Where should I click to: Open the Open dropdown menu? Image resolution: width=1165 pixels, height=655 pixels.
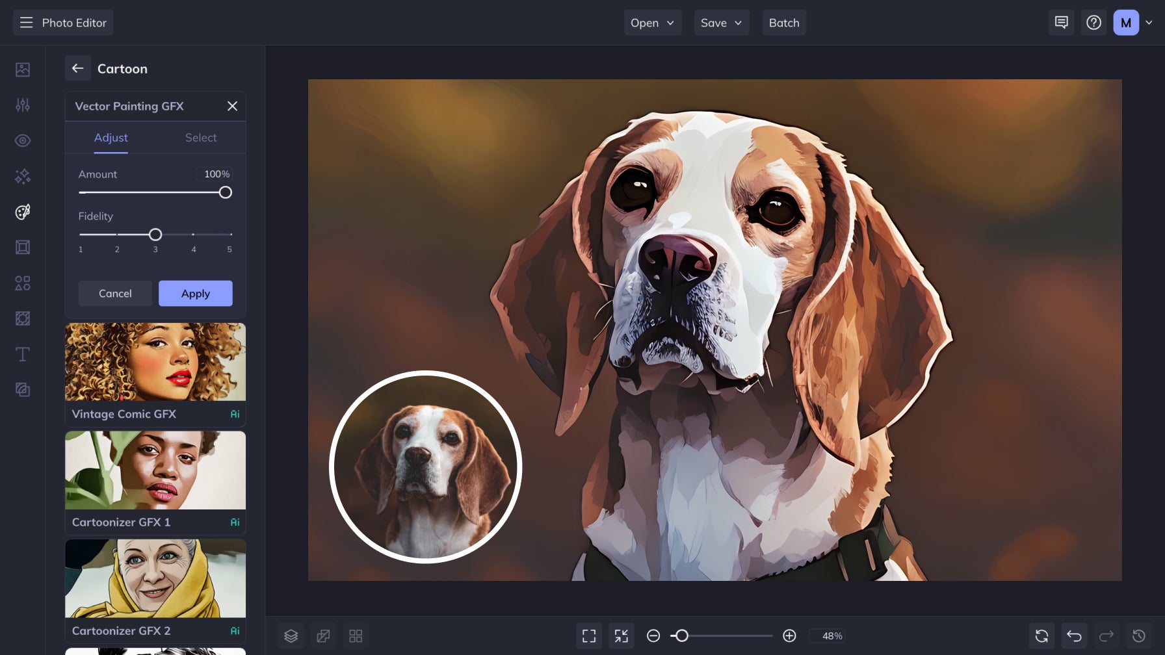(x=652, y=22)
